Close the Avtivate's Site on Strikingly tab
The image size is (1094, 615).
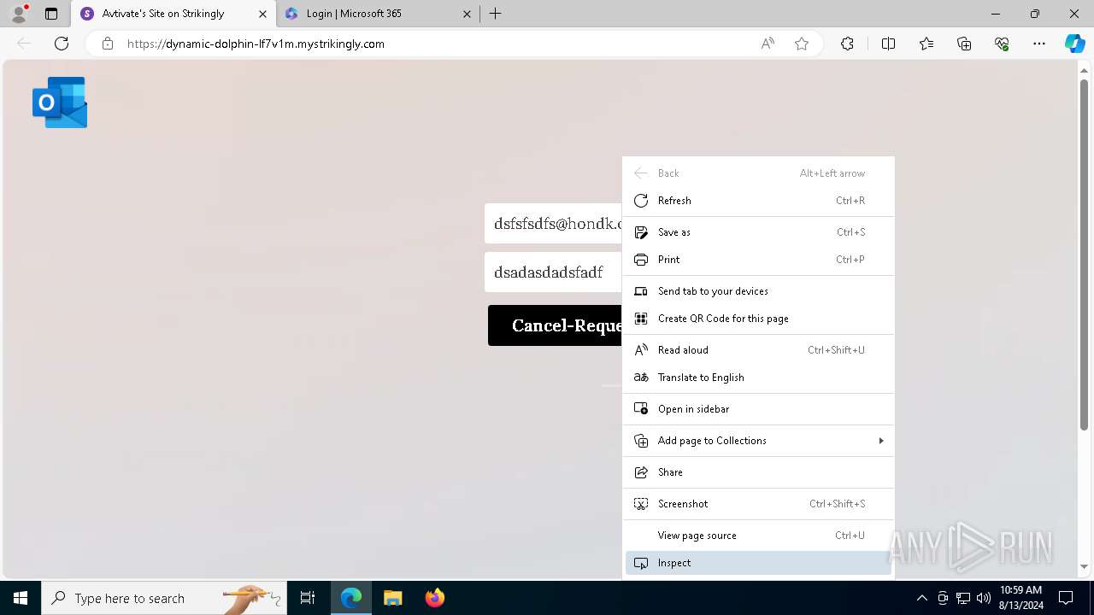click(262, 14)
